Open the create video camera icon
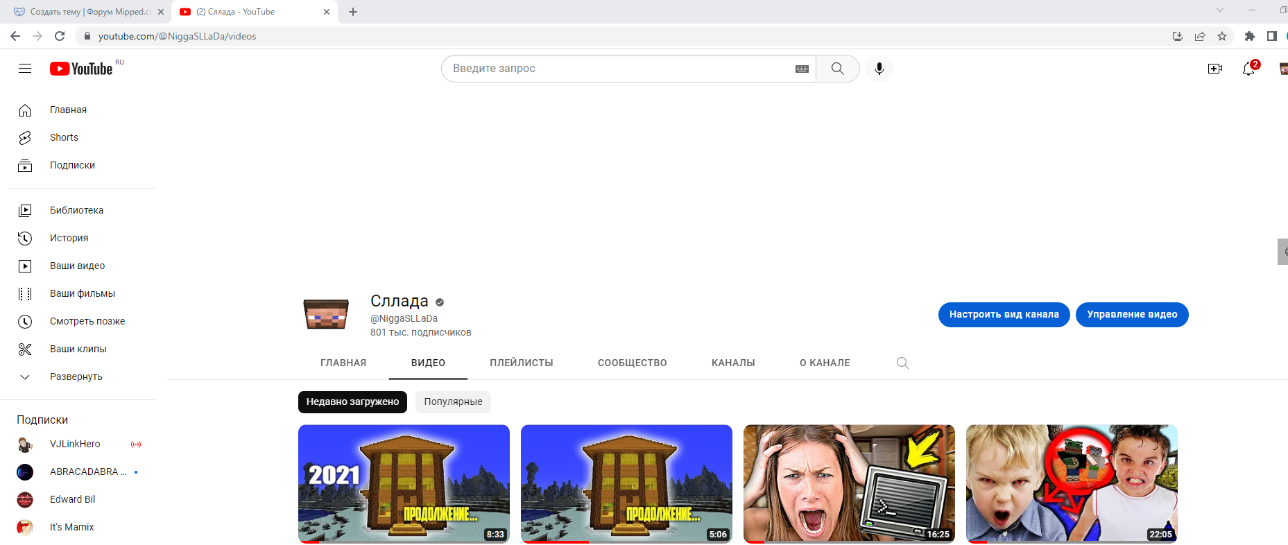The image size is (1288, 545). [x=1215, y=69]
